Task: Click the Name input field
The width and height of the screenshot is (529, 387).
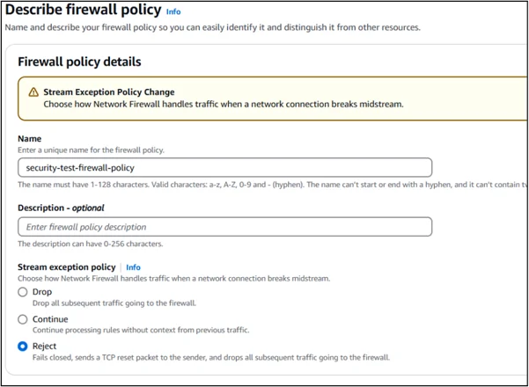Action: tap(224, 167)
